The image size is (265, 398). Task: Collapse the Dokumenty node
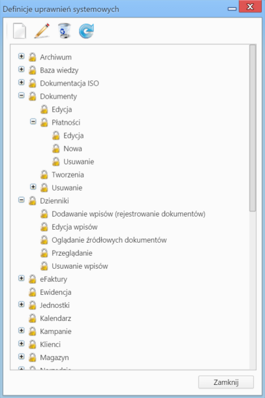pyautogui.click(x=22, y=95)
